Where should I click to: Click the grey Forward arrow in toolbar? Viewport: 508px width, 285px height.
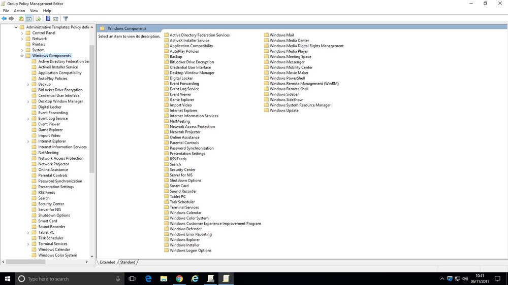pos(11,19)
